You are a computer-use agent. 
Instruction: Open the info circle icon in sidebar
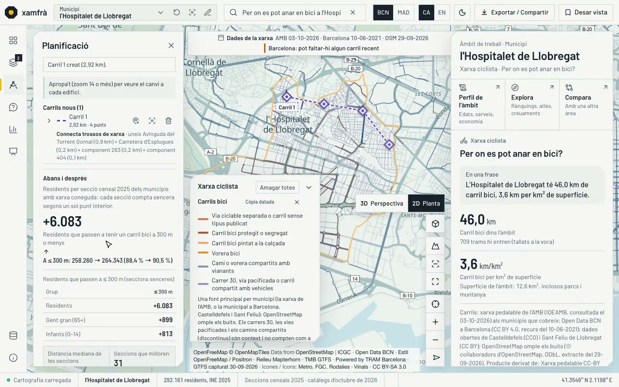13,358
